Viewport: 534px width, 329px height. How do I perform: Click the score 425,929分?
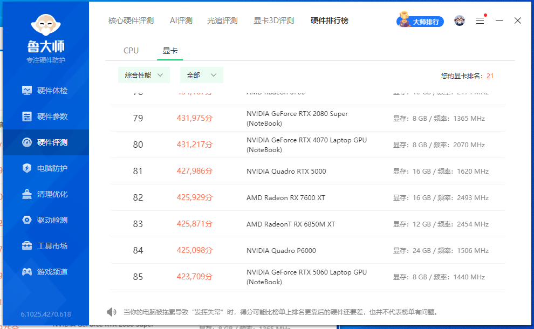tap(195, 197)
